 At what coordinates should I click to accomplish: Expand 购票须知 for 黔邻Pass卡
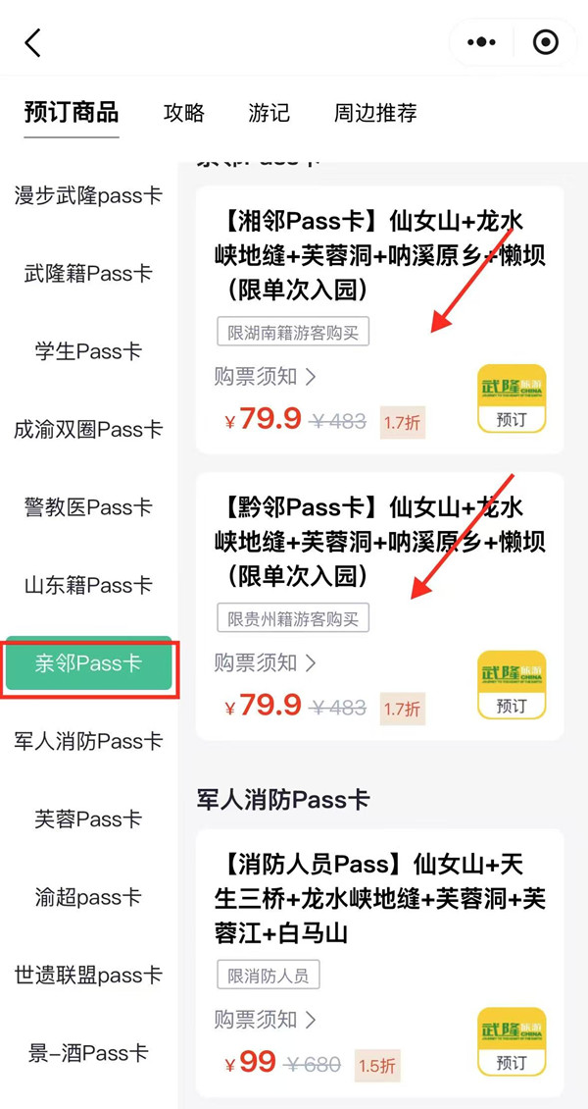click(x=266, y=662)
